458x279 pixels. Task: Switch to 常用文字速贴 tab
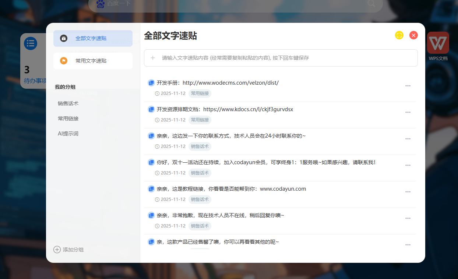pos(93,61)
